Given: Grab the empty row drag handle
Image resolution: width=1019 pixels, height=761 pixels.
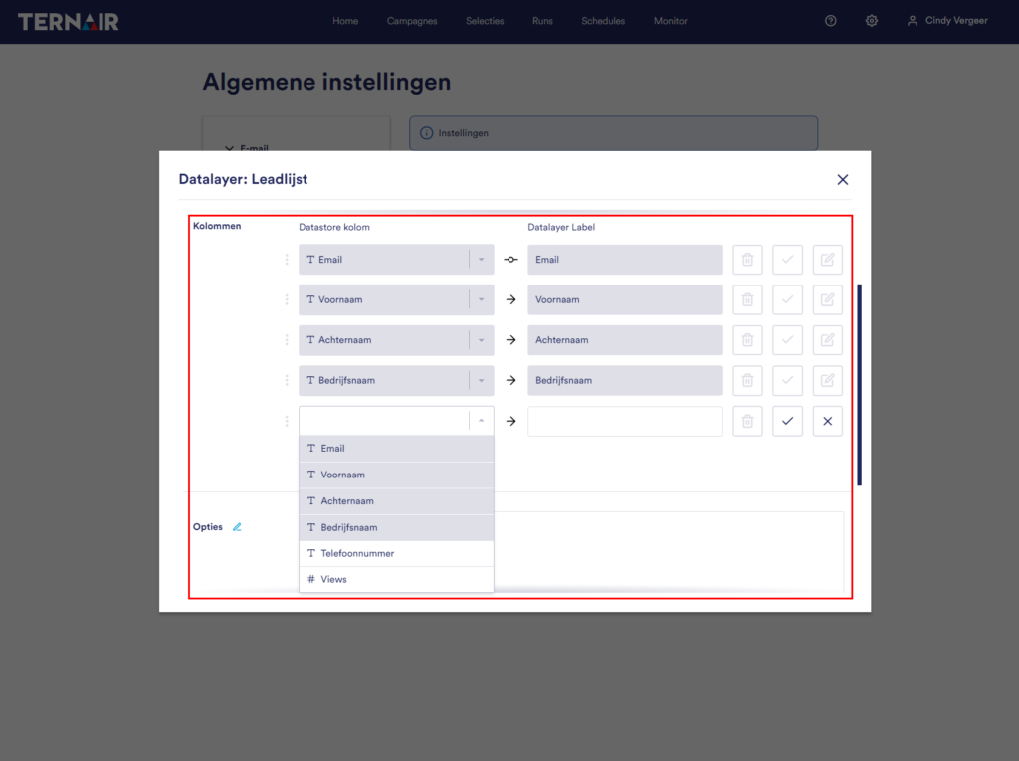Looking at the screenshot, I should point(286,421).
